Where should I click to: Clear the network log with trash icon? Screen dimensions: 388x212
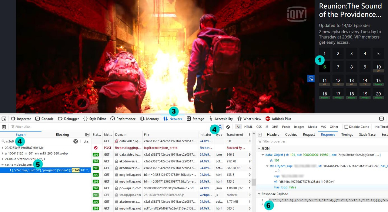coord(4,127)
